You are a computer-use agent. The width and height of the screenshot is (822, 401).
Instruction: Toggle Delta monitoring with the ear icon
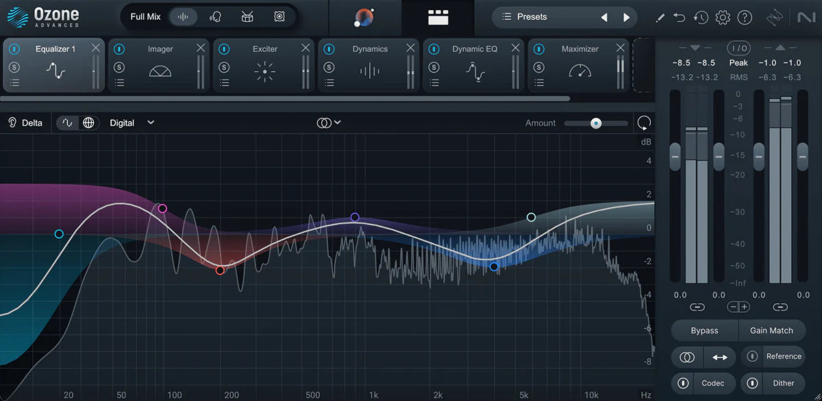(x=12, y=122)
